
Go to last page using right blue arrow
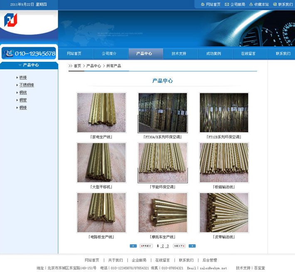pos(192,246)
